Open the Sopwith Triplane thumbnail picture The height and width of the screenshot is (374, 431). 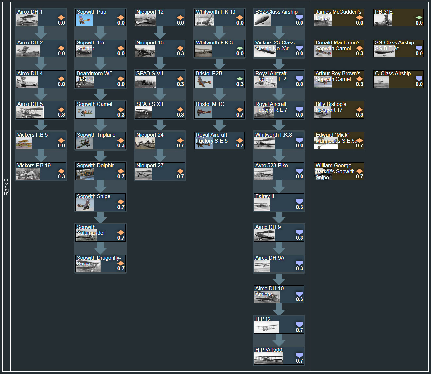[84, 144]
